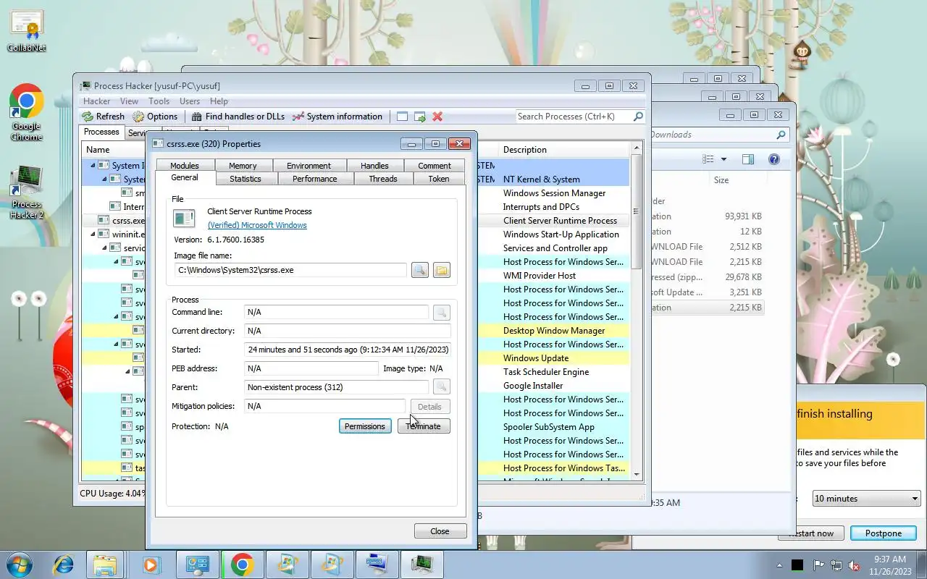The height and width of the screenshot is (579, 927).
Task: Click the Action Center flag tray icon
Action: click(818, 565)
